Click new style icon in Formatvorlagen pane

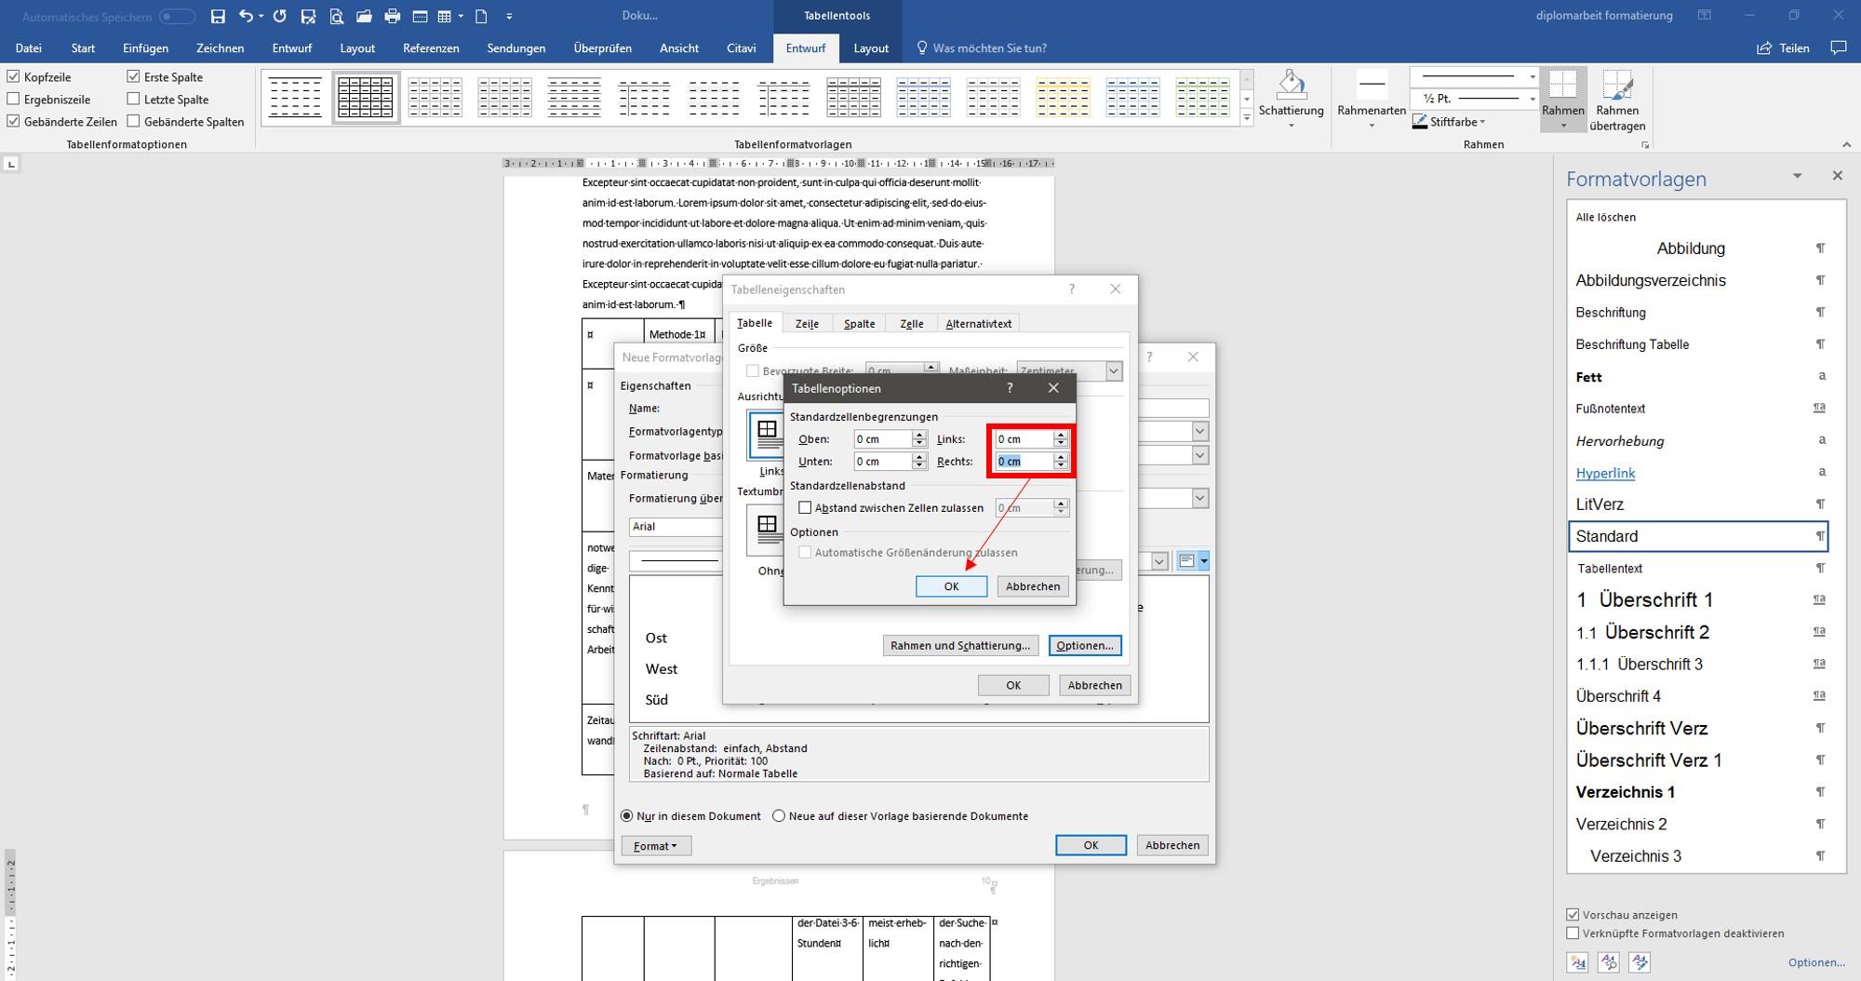[x=1577, y=962]
